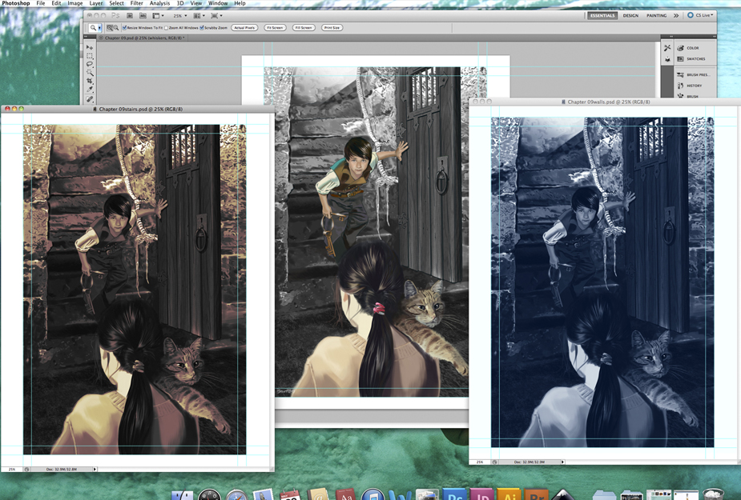Select the Move tool
Image resolution: width=741 pixels, height=500 pixels.
pos(90,48)
